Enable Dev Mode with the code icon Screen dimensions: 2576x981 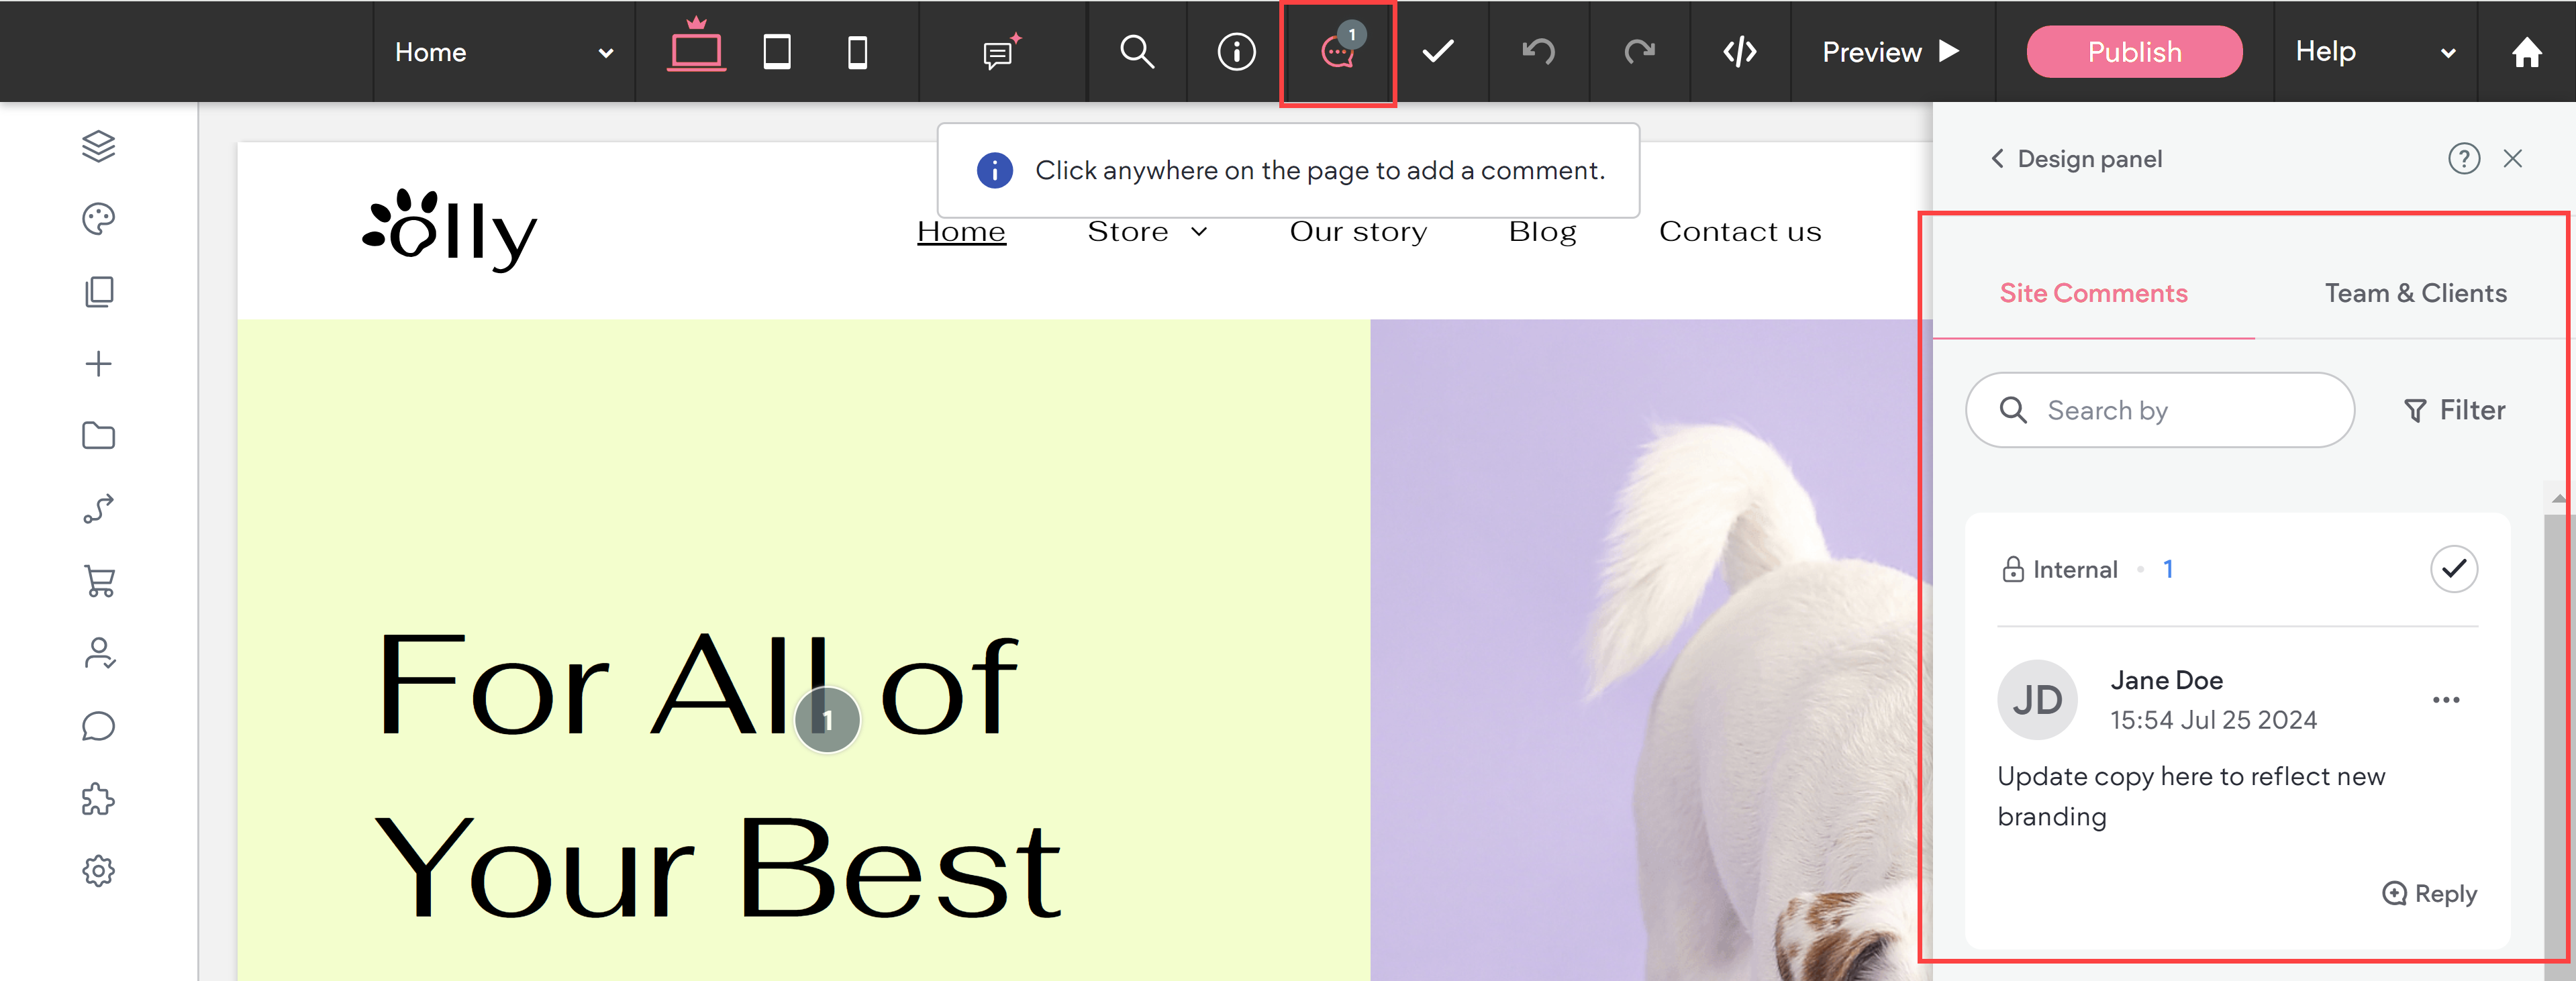point(1738,52)
